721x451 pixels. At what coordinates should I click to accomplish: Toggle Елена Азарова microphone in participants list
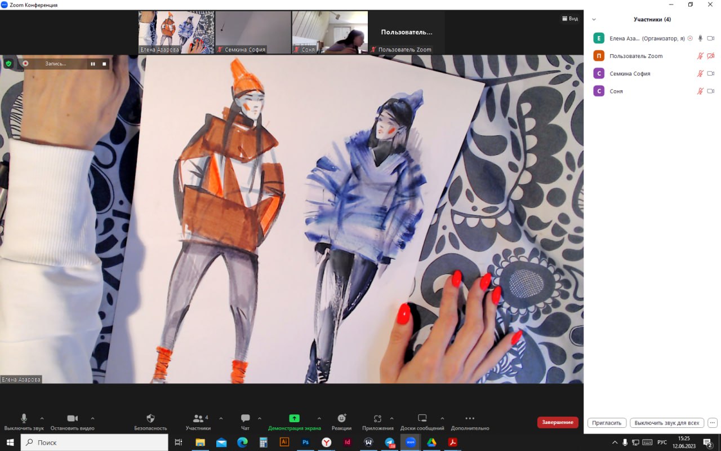coord(701,38)
